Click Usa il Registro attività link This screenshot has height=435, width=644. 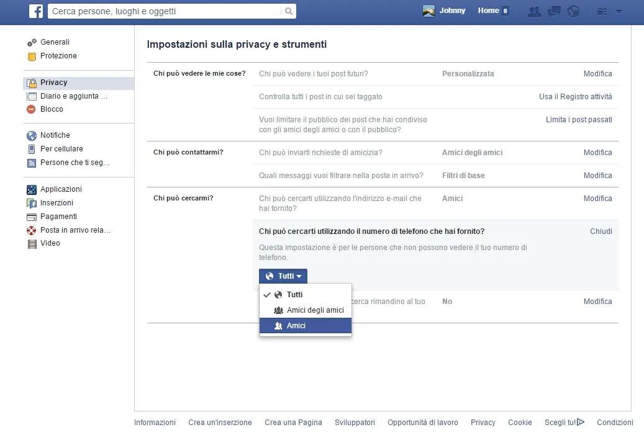click(x=576, y=97)
